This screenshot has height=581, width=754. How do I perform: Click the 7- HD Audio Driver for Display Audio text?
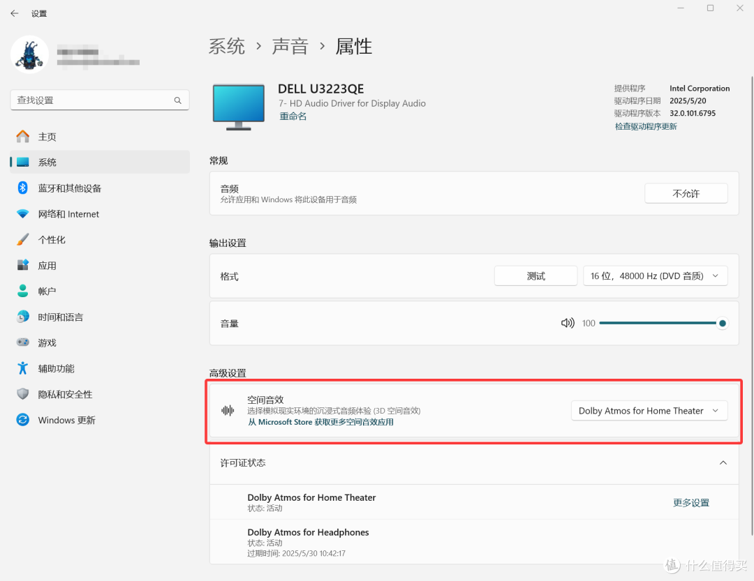[352, 103]
